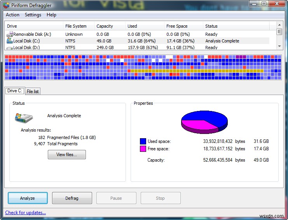The image size is (288, 220).
Task: Click the '91.1 GB (37%)' free space cell
Action: (181, 48)
